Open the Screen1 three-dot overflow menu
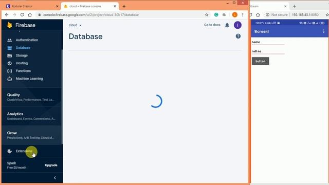The image size is (329, 185). (x=324, y=31)
